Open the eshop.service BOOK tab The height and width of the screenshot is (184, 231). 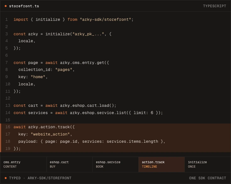tap(116, 164)
